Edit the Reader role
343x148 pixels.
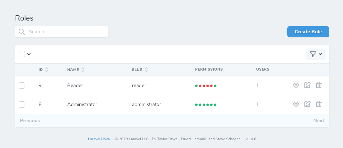[x=307, y=85]
